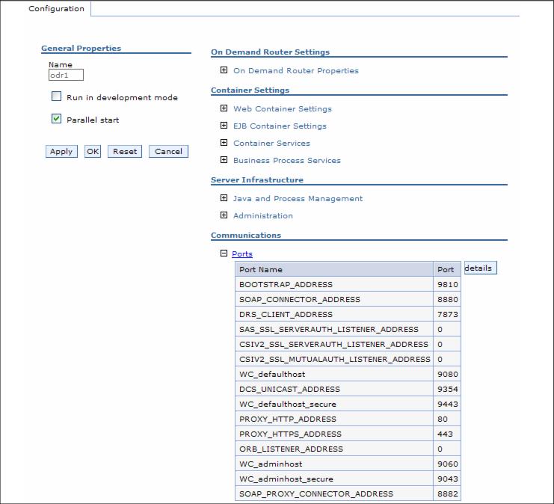
Task: Expand Java and Process Management plus icon
Action: (x=224, y=198)
